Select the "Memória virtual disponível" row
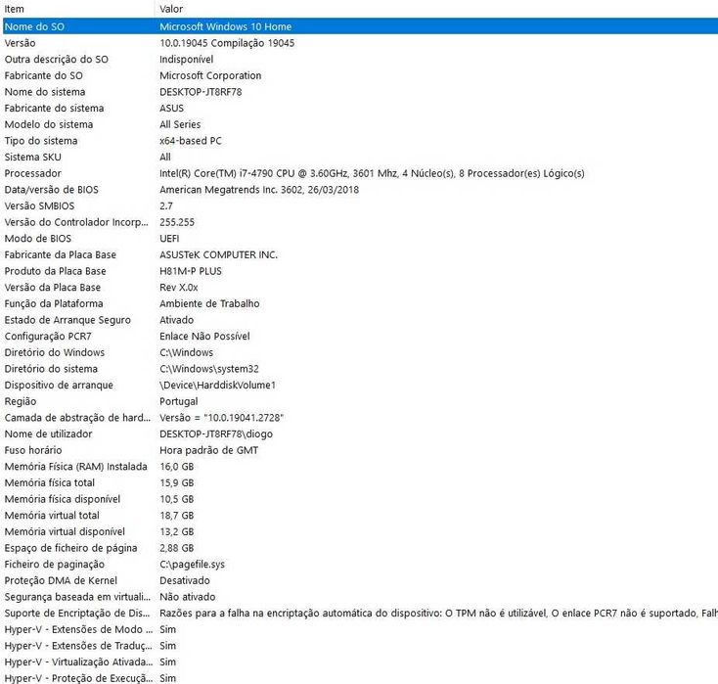This screenshot has width=718, height=684. coord(360,531)
